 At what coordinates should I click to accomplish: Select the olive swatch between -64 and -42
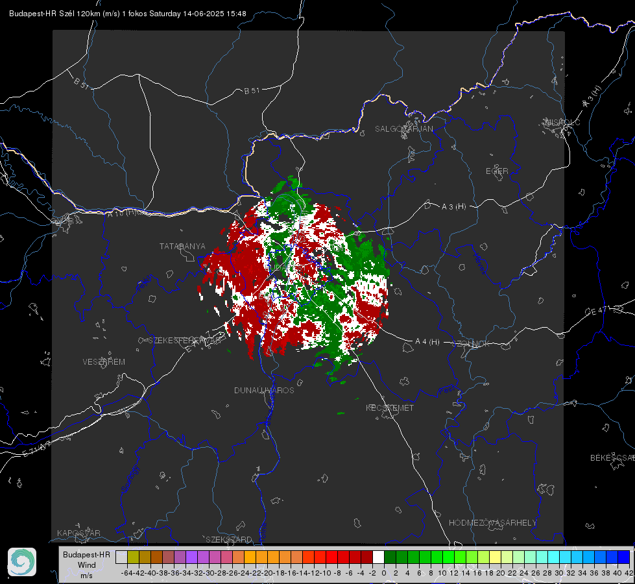click(133, 557)
